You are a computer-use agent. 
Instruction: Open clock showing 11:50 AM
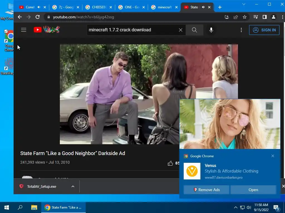coord(261,207)
